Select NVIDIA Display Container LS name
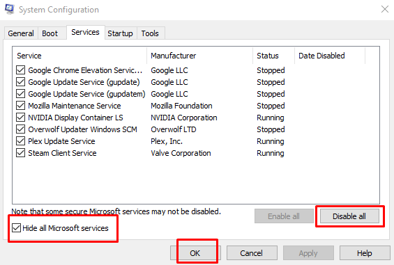Screen dimensions: 394x265 click(x=75, y=118)
